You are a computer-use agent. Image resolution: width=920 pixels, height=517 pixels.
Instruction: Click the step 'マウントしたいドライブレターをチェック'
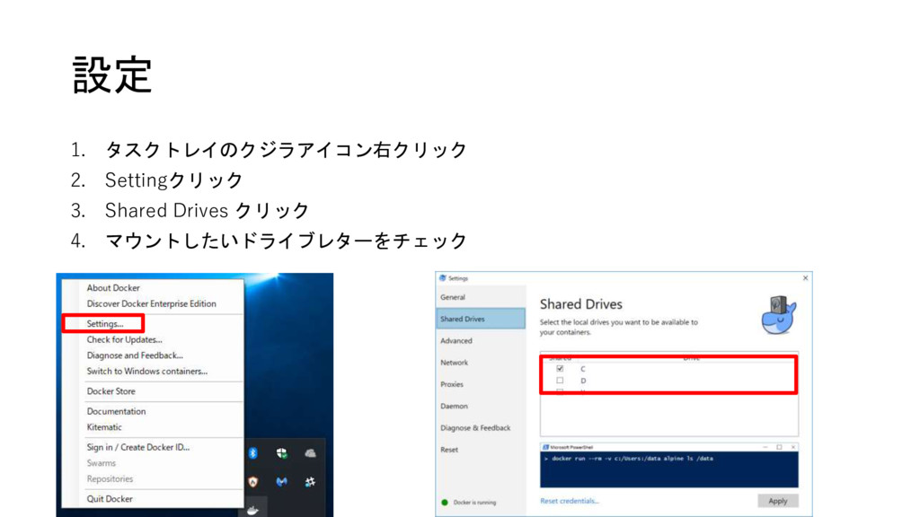point(286,241)
